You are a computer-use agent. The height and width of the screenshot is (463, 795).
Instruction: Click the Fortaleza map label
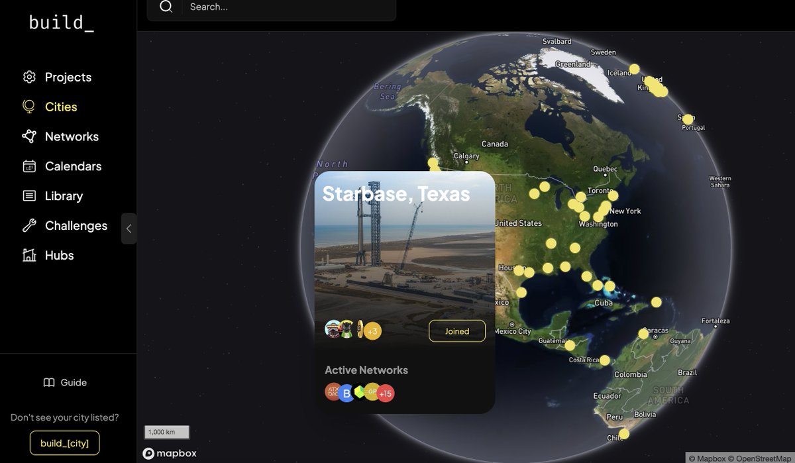[x=715, y=321]
